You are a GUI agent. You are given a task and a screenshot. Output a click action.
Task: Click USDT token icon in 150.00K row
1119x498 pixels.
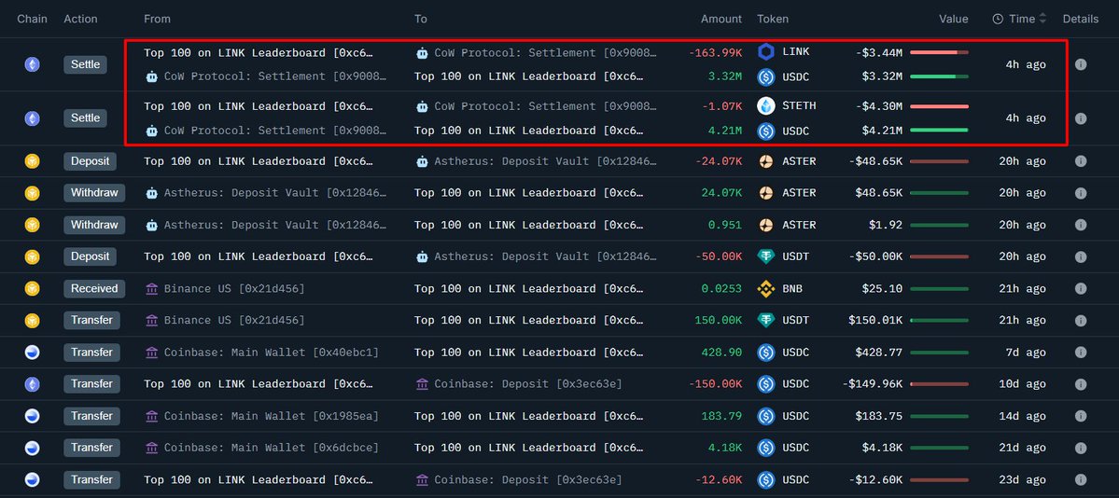[x=766, y=321]
